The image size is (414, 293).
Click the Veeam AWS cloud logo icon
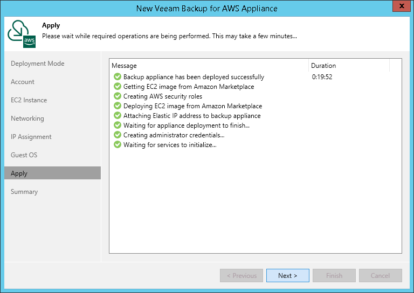pos(22,34)
